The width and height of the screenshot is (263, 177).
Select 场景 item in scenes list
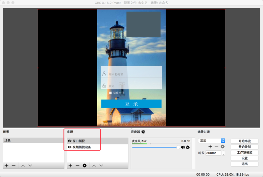point(34,140)
